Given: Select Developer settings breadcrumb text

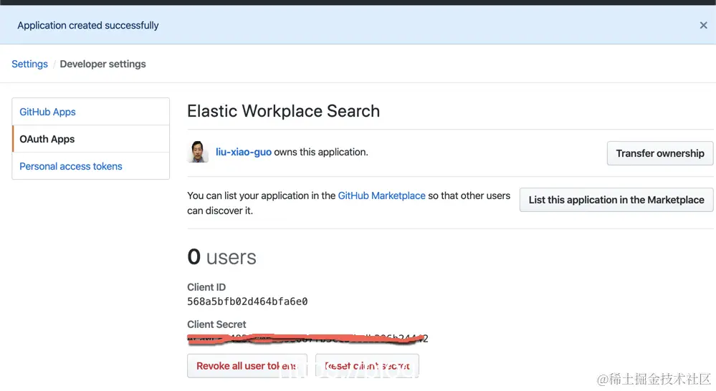Looking at the screenshot, I should (102, 64).
